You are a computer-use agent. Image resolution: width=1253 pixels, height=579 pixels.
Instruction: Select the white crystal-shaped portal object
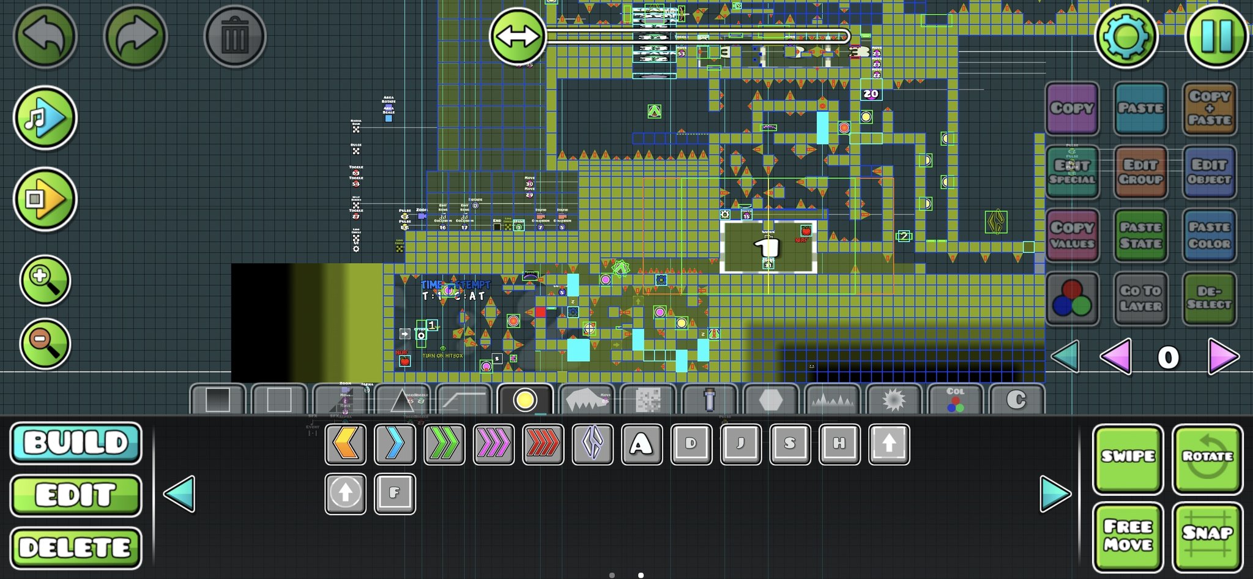[593, 444]
